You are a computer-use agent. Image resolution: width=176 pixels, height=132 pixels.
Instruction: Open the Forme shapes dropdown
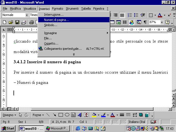point(38,115)
